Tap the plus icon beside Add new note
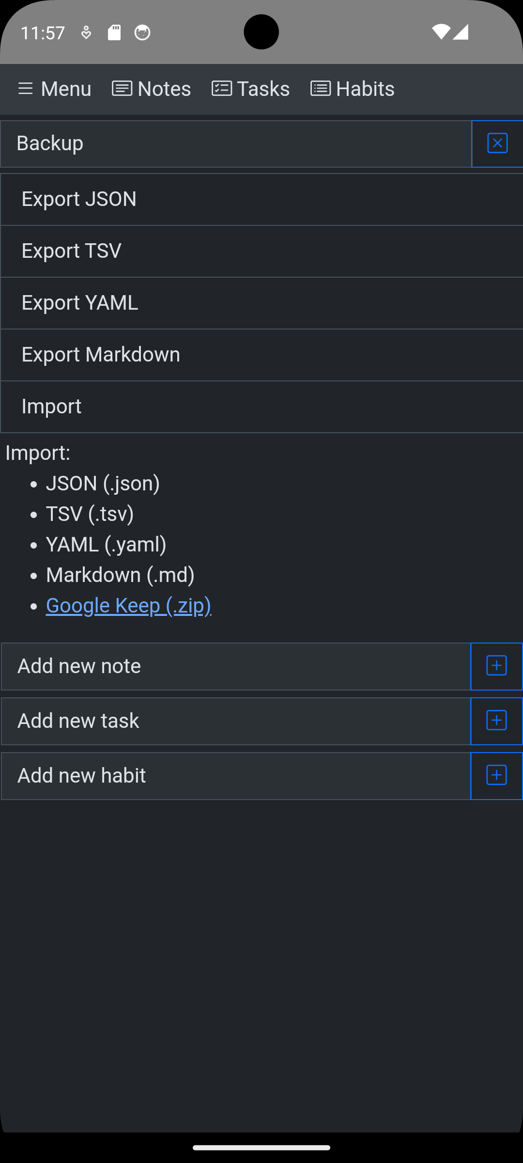The width and height of the screenshot is (523, 1163). [496, 666]
